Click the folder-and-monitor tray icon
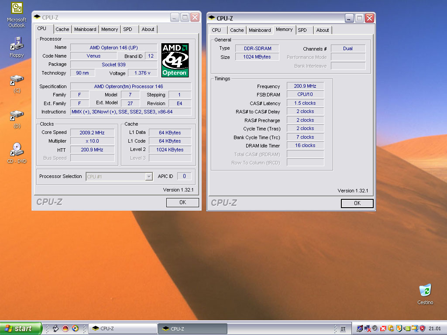The image size is (447, 335). click(x=415, y=329)
